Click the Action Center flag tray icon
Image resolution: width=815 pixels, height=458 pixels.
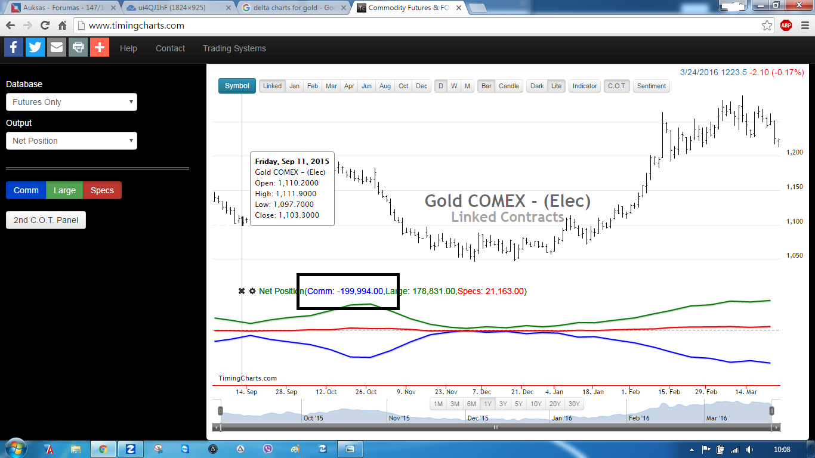[706, 449]
